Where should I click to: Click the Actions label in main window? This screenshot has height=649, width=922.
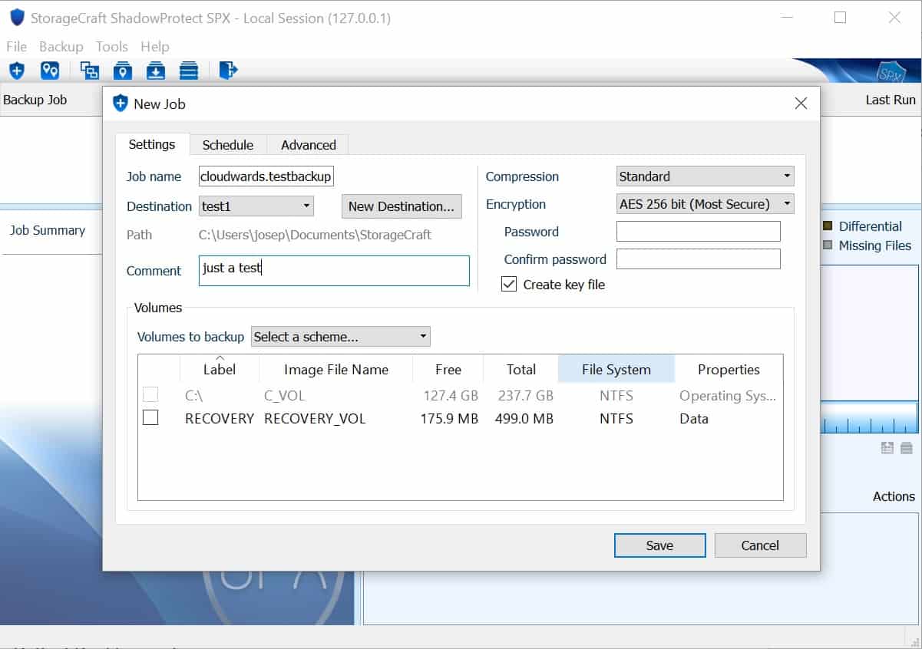[x=894, y=496]
